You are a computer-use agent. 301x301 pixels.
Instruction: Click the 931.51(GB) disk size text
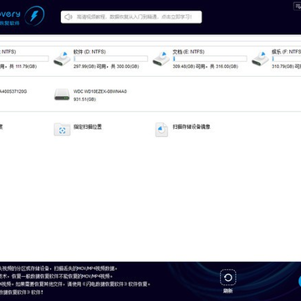[x=84, y=99]
